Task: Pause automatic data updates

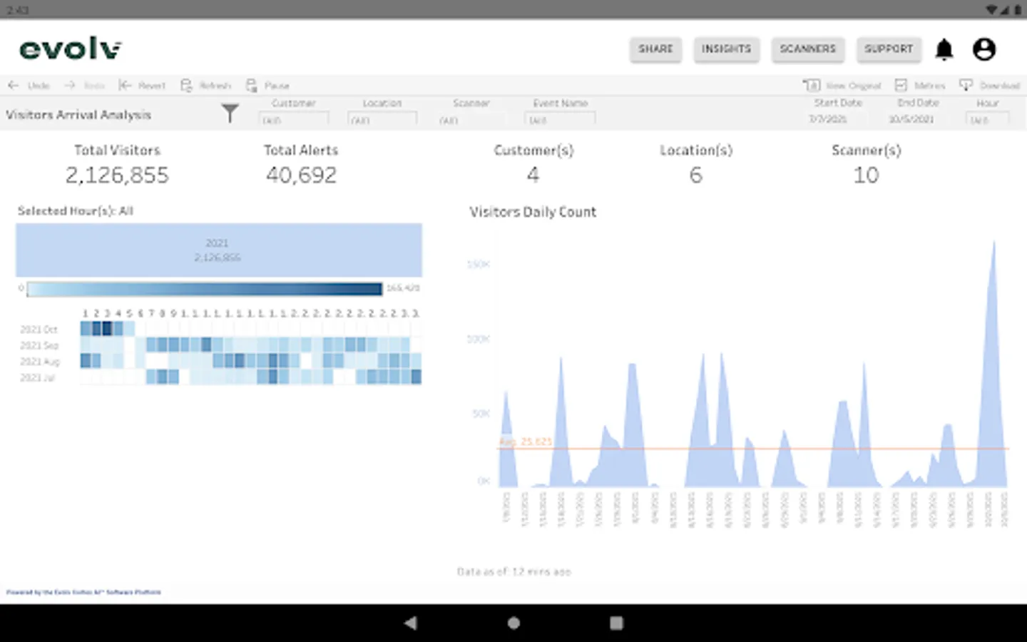Action: [267, 86]
